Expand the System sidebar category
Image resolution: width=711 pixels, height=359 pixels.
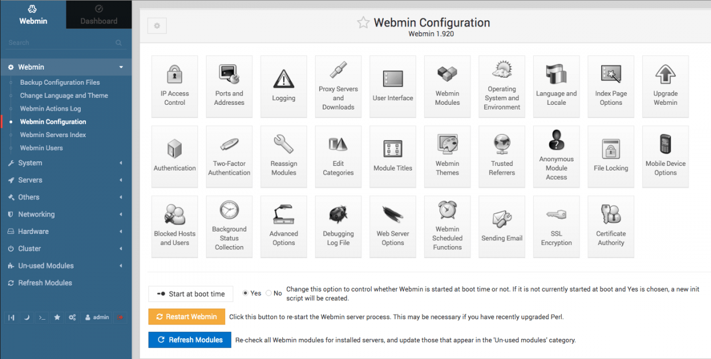(x=66, y=163)
